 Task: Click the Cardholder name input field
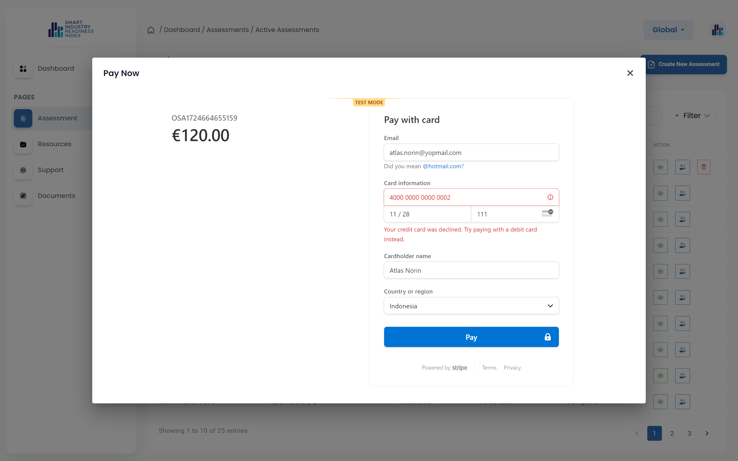471,270
